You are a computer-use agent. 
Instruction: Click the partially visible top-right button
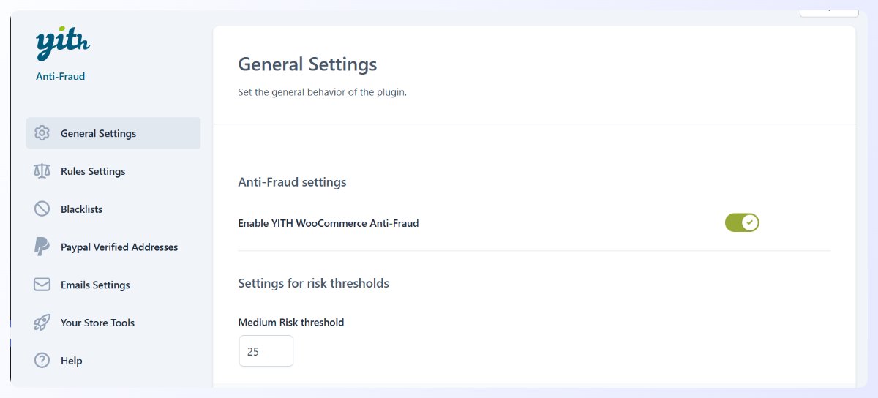829,10
